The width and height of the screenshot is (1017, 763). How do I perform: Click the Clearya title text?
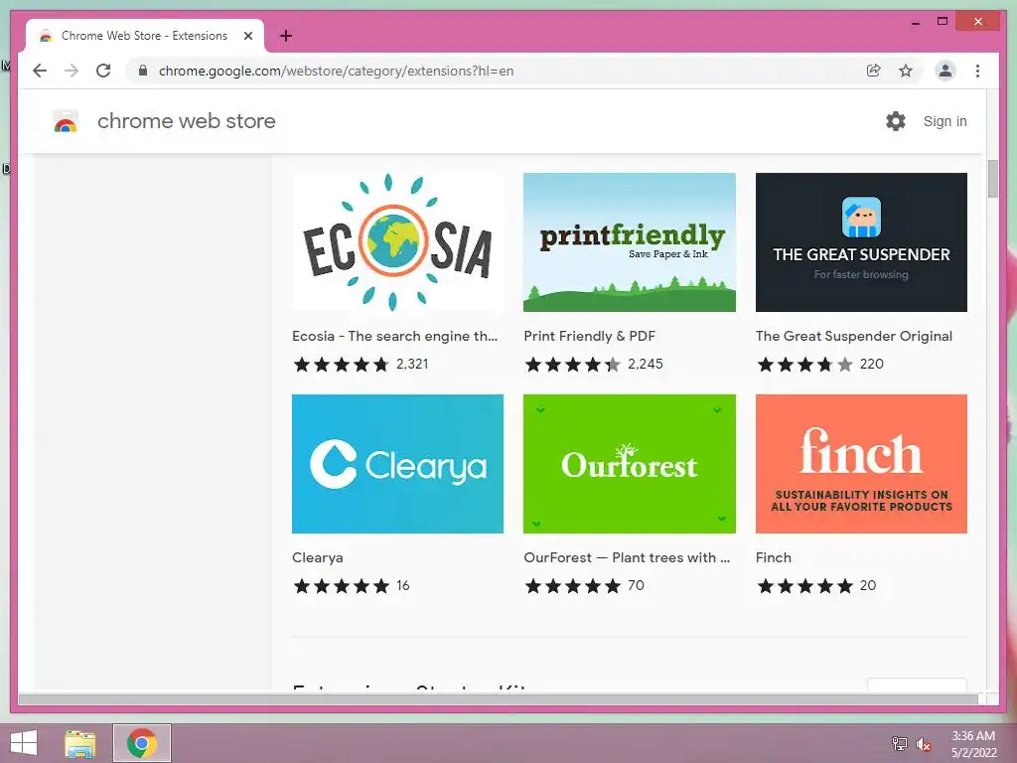coord(317,557)
